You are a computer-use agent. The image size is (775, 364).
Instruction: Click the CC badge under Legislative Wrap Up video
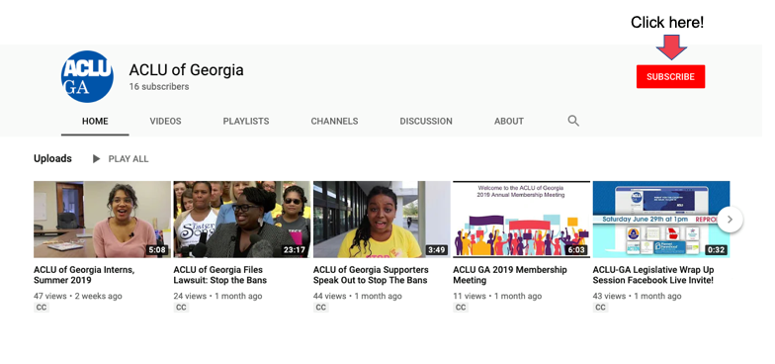coord(601,308)
